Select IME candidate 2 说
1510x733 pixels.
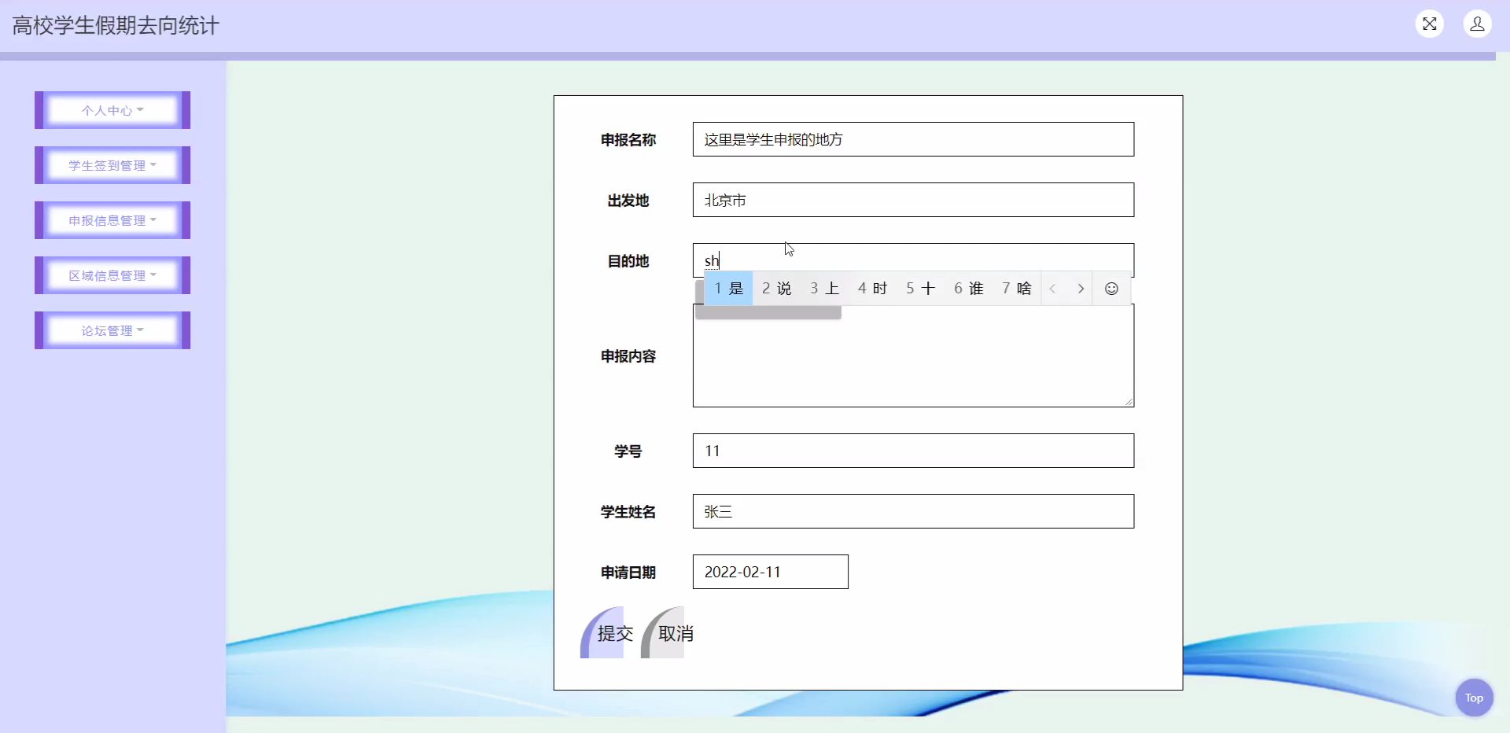(776, 289)
